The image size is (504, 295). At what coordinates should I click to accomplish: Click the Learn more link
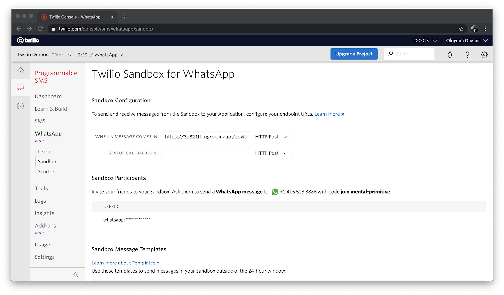pos(329,114)
